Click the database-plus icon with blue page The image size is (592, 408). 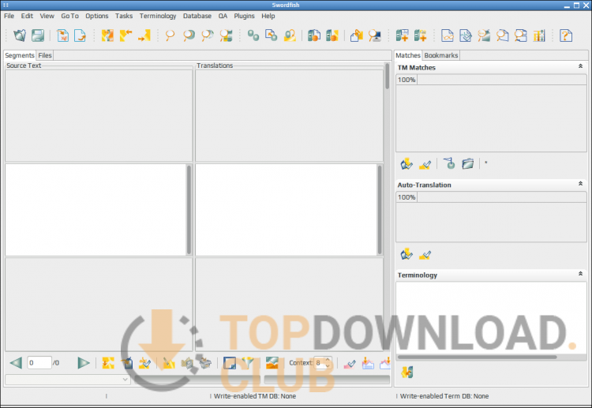point(402,36)
